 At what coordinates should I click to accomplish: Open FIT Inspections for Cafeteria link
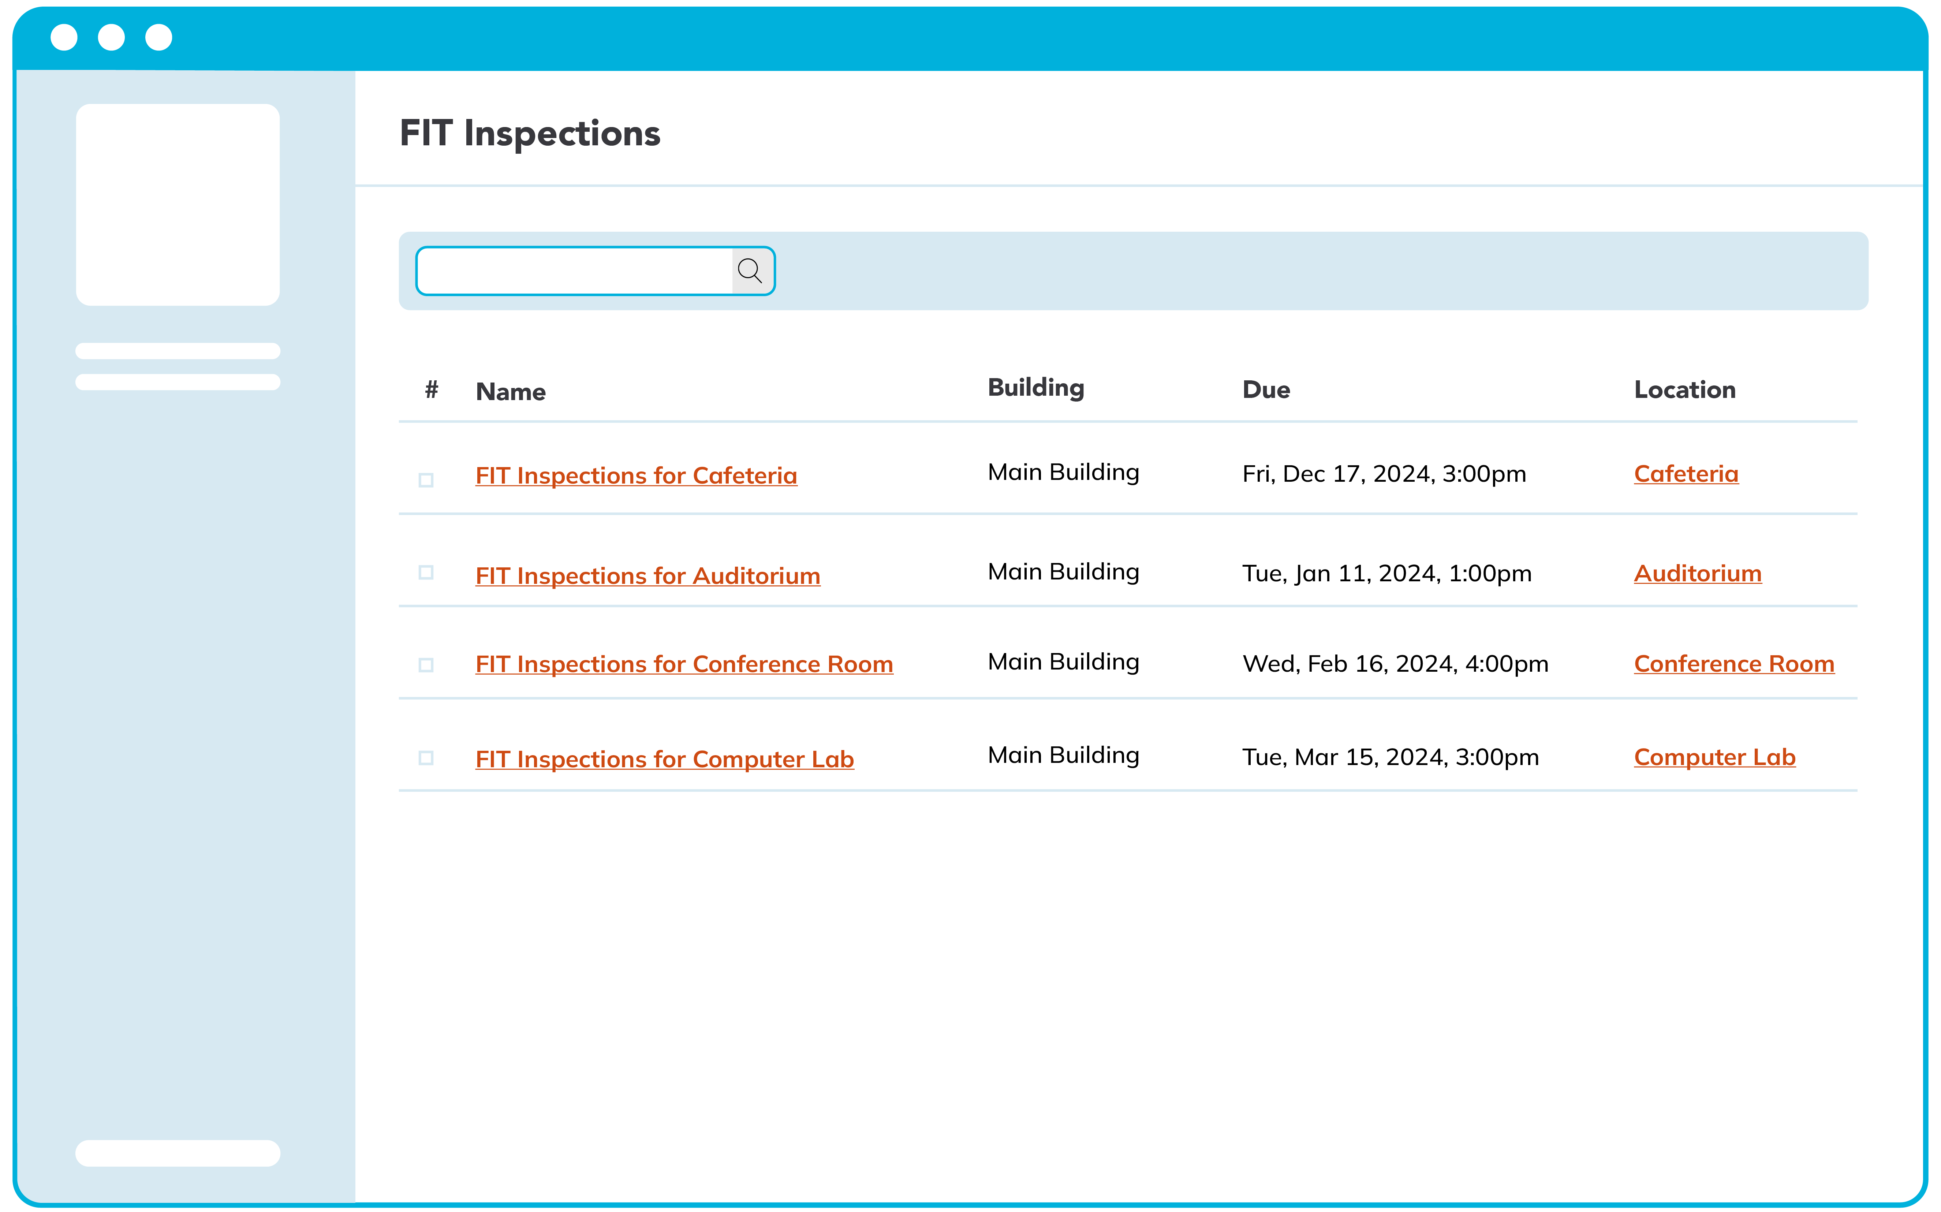[x=635, y=476]
